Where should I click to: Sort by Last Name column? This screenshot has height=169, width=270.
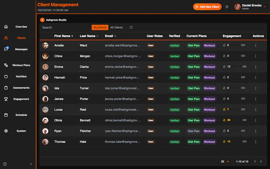[89, 36]
